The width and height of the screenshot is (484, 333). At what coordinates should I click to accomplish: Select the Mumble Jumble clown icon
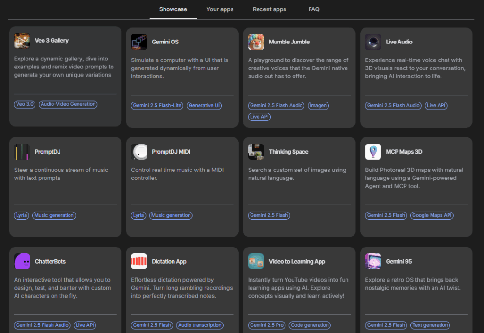[x=256, y=42]
